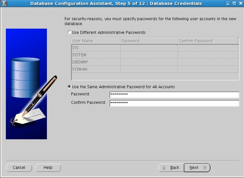Close the Database Configuration Assistant window

click(x=240, y=3)
